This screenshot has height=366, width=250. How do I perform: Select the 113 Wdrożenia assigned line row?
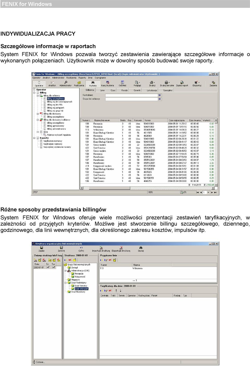158,268
